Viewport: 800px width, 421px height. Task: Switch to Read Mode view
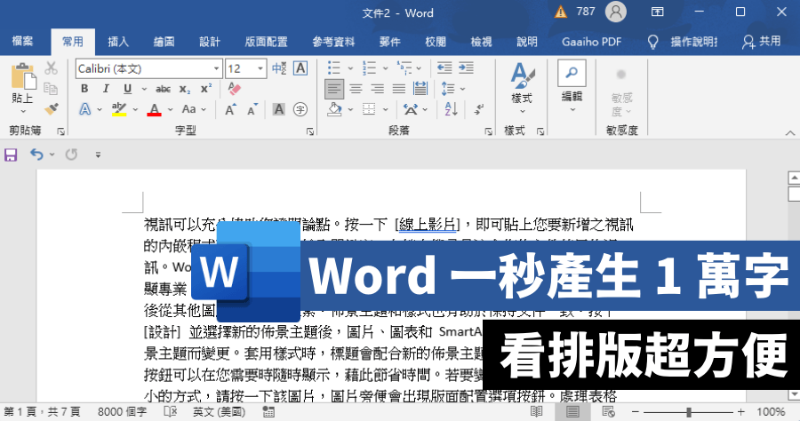click(536, 411)
